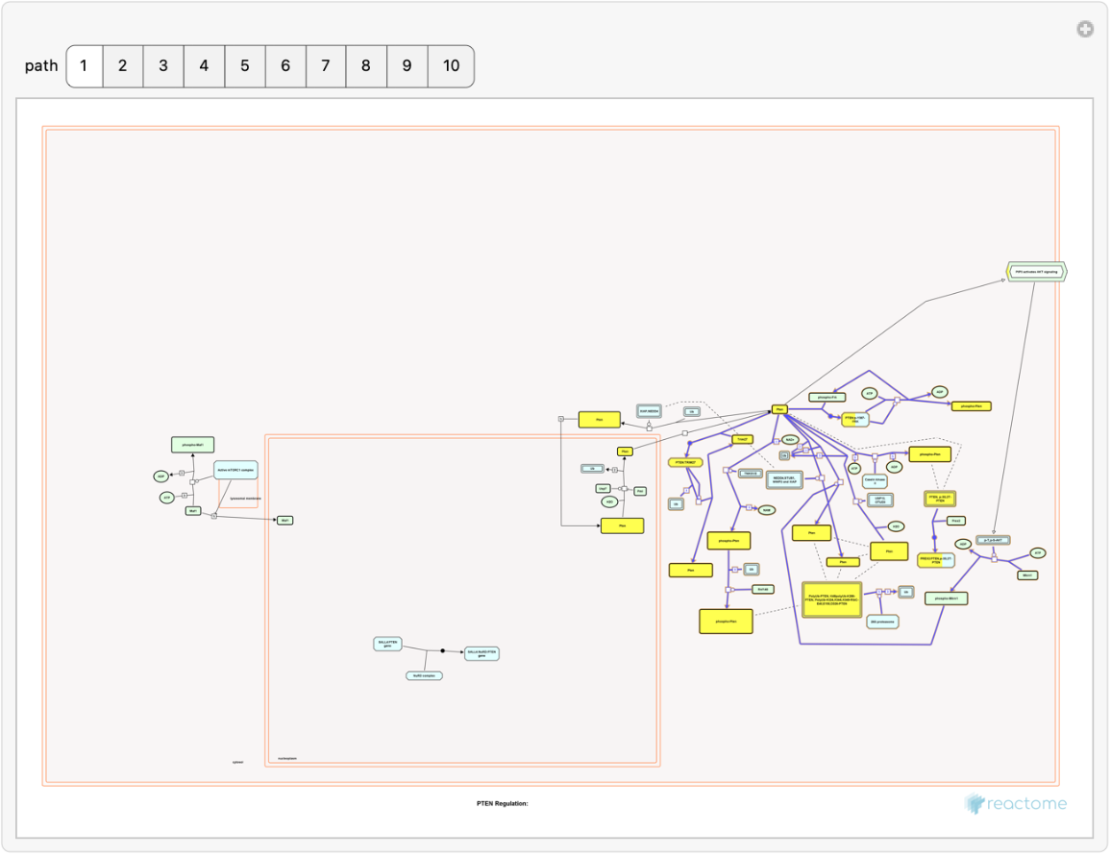1111x855 pixels.
Task: Open the Manipulate plus options icon
Action: 1084,30
